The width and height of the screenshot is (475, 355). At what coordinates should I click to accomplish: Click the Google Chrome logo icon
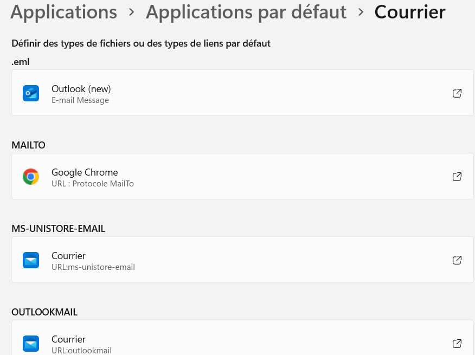click(30, 177)
